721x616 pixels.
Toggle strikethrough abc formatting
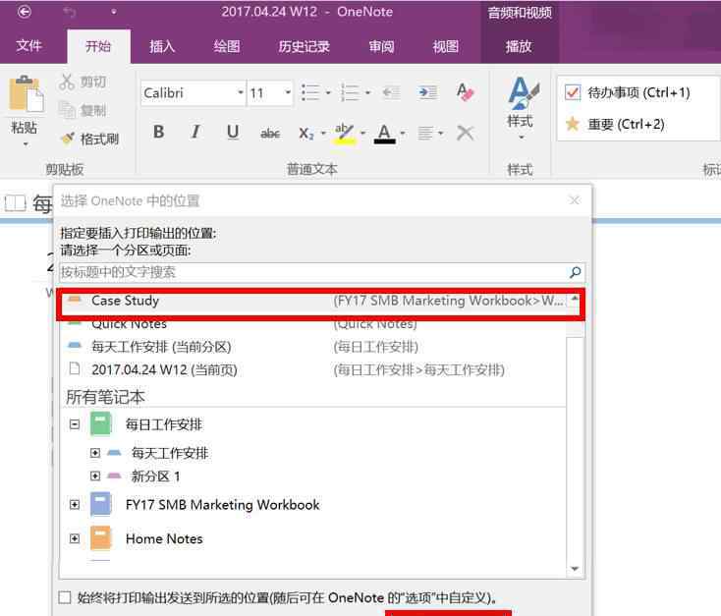tap(270, 134)
